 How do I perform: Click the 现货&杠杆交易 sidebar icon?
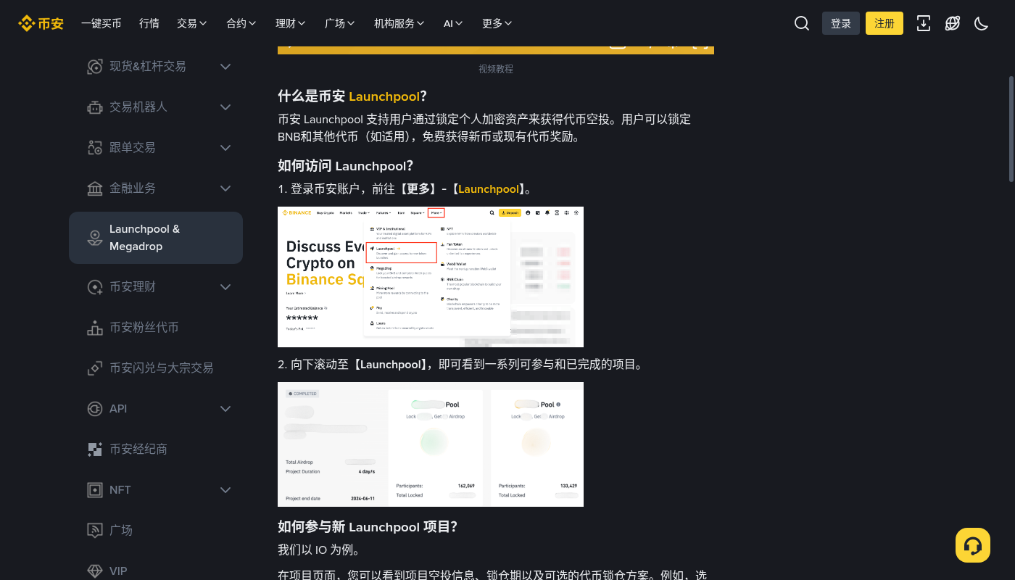click(95, 67)
